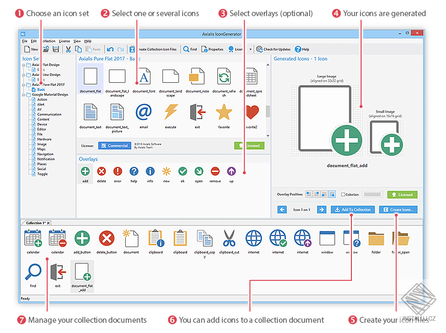446x333 pixels.
Task: Select the red 'delete' overlay
Action: (x=101, y=171)
